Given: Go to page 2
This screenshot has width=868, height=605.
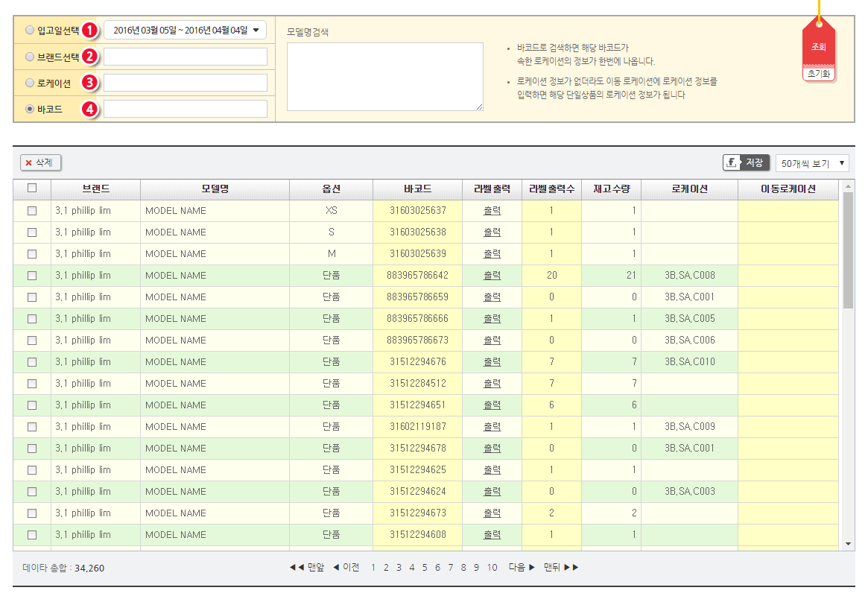Looking at the screenshot, I should click(386, 567).
